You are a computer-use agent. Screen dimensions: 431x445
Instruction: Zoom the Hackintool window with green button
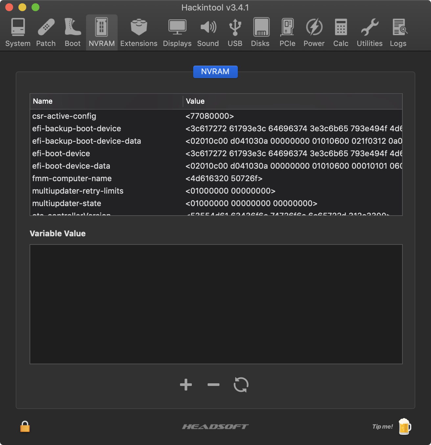coord(35,7)
